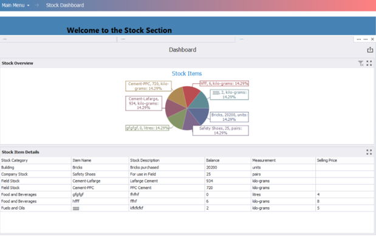Screen dimensions: 376x237
Task: Click the Cement-Lafarge 934 chart label
Action: coord(143,103)
